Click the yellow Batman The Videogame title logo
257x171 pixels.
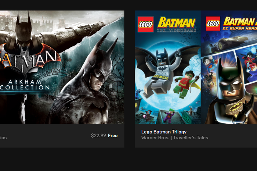(177, 24)
